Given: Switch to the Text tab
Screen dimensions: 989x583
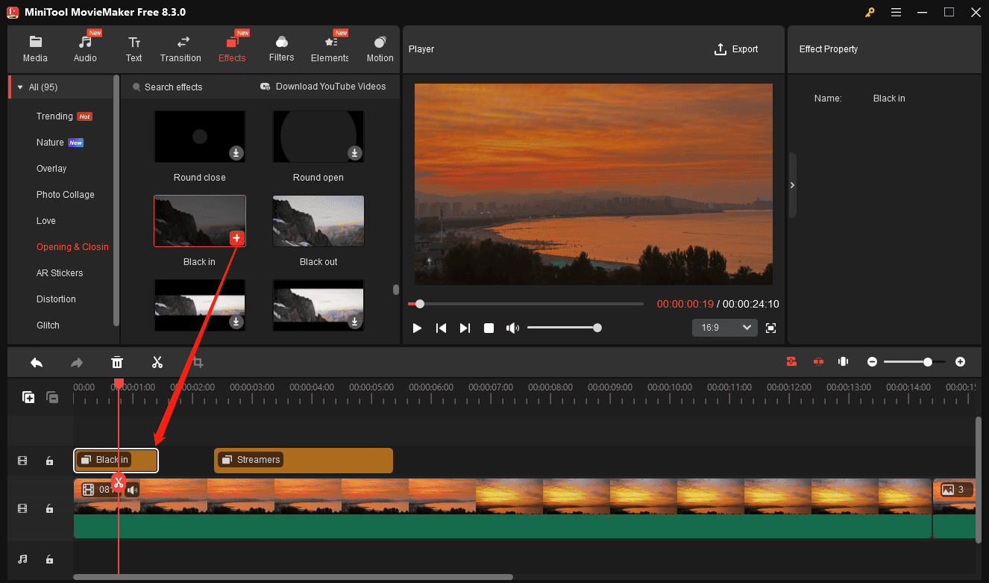Looking at the screenshot, I should [x=134, y=49].
